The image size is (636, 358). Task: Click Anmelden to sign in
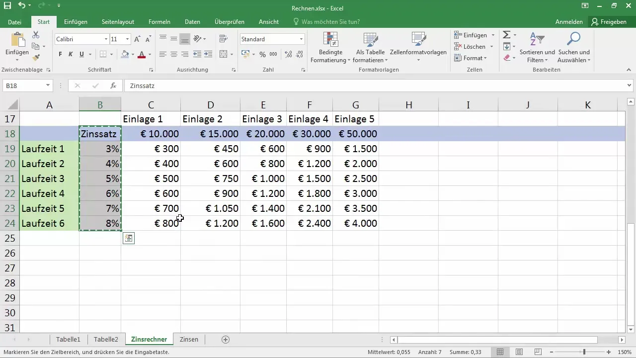tap(569, 22)
